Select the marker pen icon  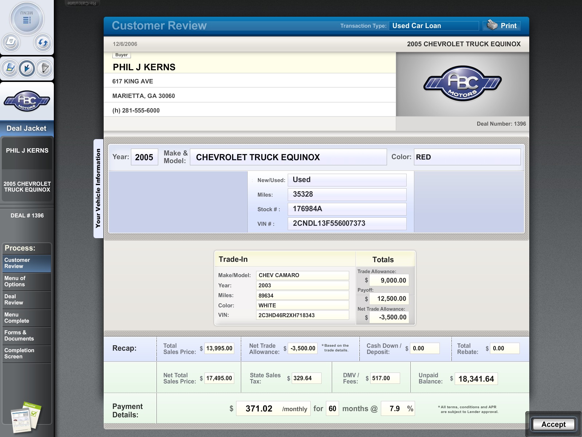44,68
